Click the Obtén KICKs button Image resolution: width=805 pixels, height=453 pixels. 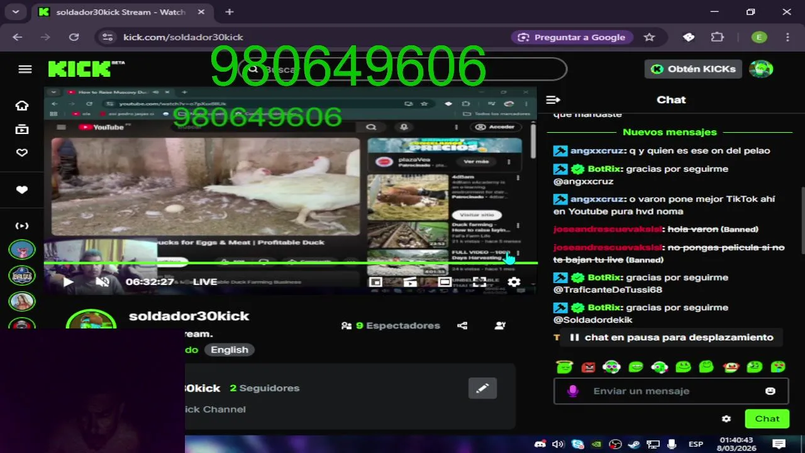(693, 69)
